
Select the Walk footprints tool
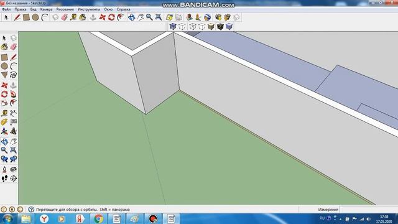click(x=4, y=179)
